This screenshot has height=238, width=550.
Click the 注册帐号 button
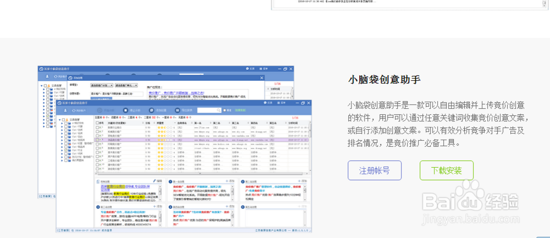click(x=374, y=170)
